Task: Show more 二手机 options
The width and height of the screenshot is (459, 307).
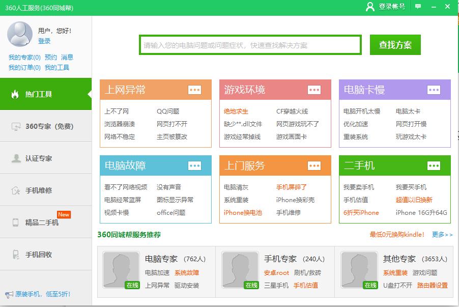Action: (x=433, y=166)
